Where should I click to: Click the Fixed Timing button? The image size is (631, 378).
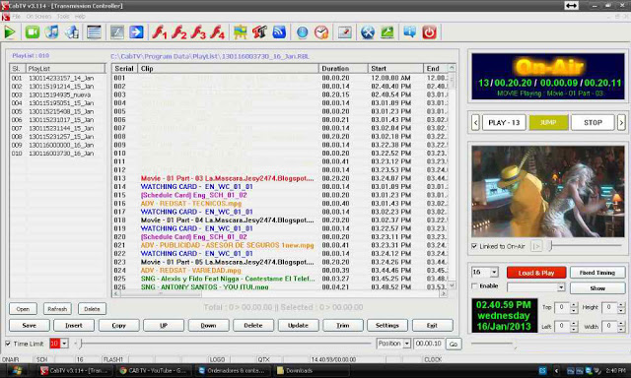point(597,273)
